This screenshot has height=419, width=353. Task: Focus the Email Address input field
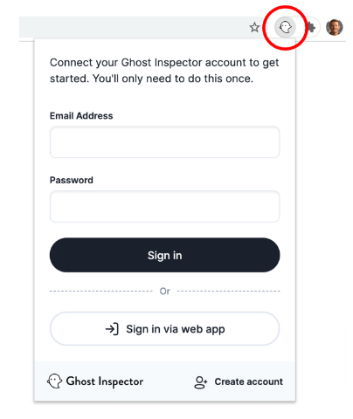[165, 142]
